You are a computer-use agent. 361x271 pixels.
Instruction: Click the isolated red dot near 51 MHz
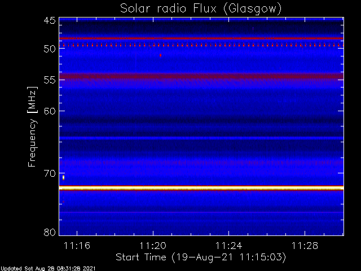(x=160, y=55)
